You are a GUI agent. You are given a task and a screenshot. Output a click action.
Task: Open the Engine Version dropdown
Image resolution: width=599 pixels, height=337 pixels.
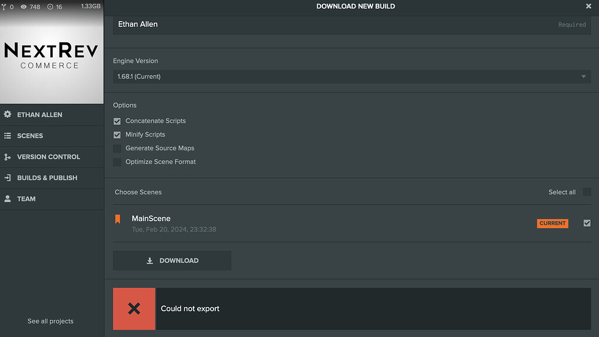352,76
